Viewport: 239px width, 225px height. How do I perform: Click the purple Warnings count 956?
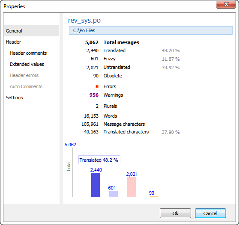[94, 95]
